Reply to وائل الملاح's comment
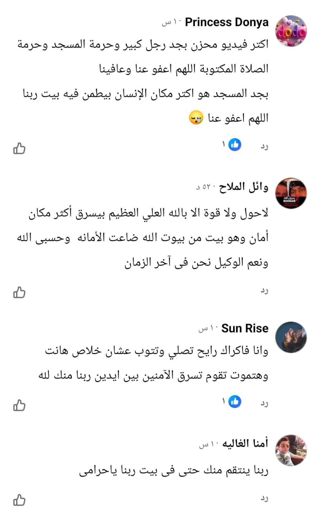Image resolution: width=317 pixels, height=516 pixels. 264,291
